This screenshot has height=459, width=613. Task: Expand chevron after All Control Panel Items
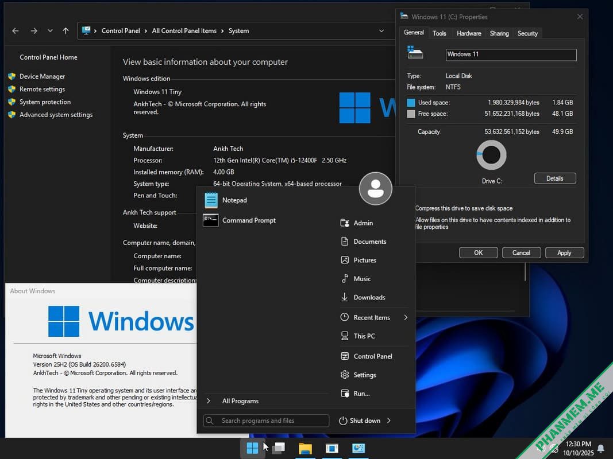tap(222, 31)
